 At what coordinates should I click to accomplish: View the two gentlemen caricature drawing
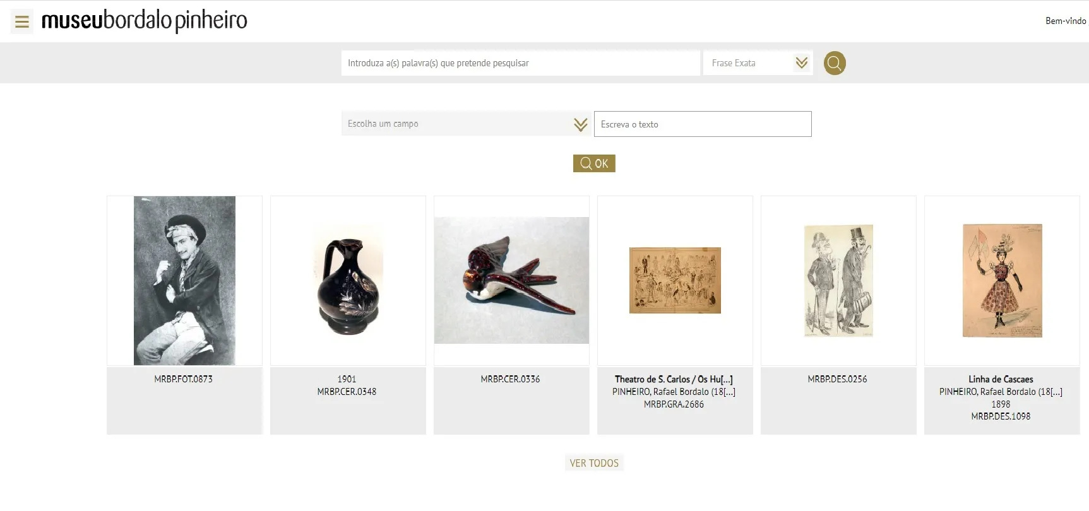pyautogui.click(x=838, y=281)
